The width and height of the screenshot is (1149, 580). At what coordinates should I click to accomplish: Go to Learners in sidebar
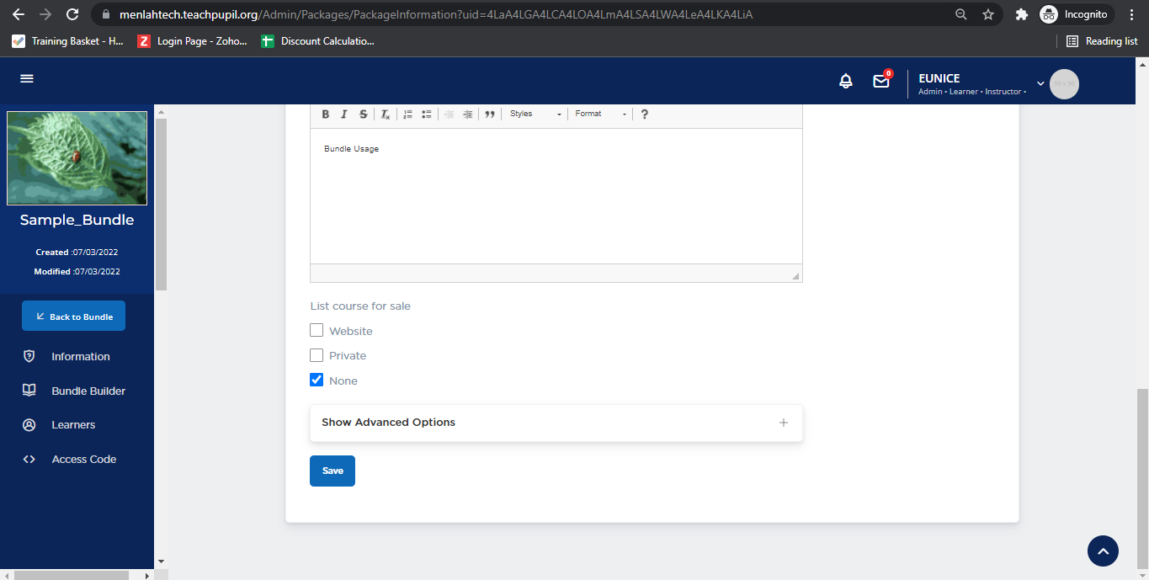pos(73,425)
